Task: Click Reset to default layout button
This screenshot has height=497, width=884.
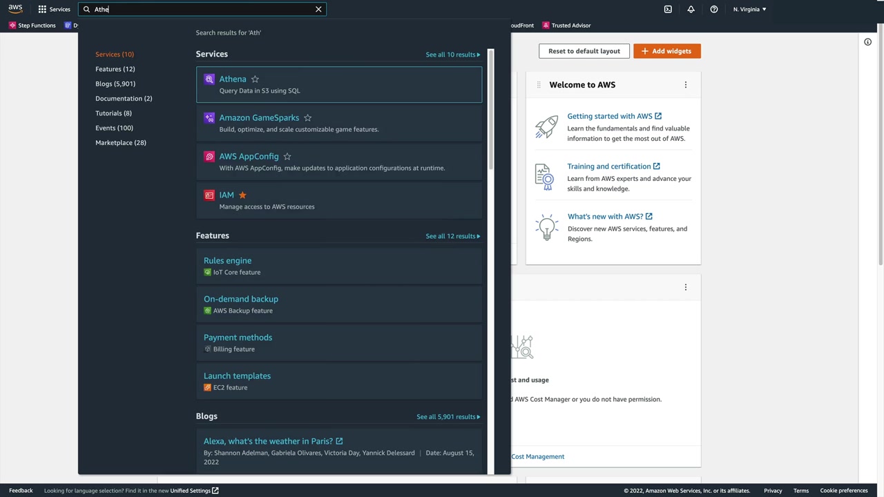Action: (584, 51)
